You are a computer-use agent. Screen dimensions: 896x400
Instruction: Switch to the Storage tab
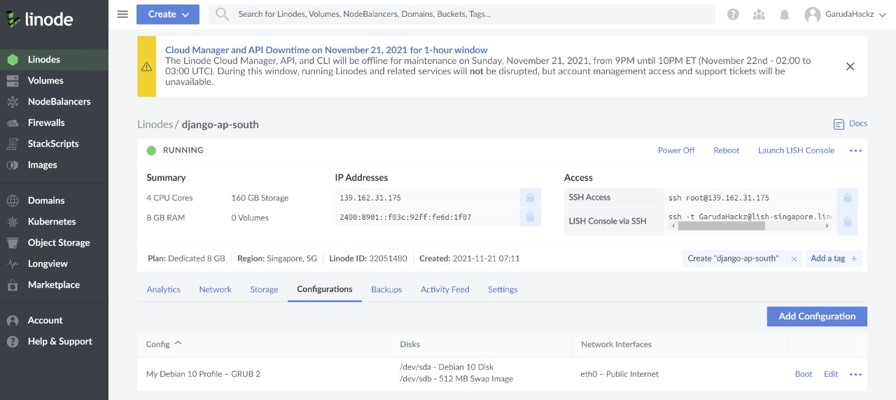(264, 289)
